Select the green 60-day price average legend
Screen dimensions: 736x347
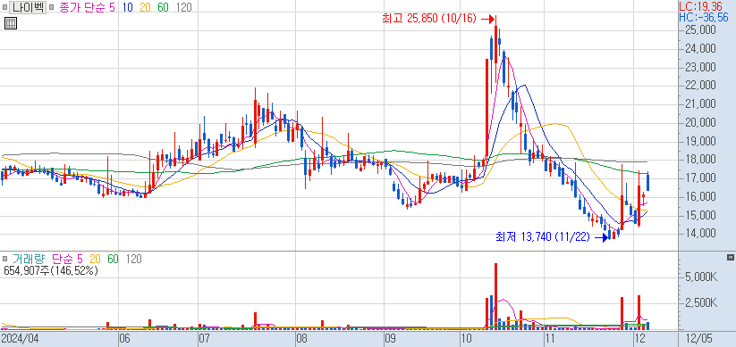(165, 7)
